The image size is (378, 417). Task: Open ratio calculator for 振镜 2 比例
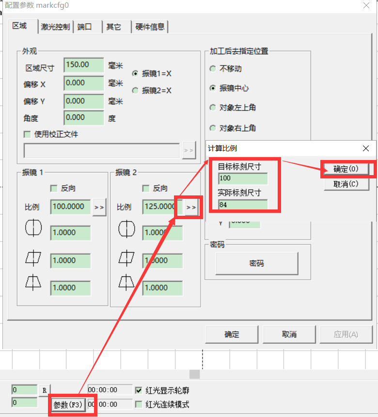191,207
